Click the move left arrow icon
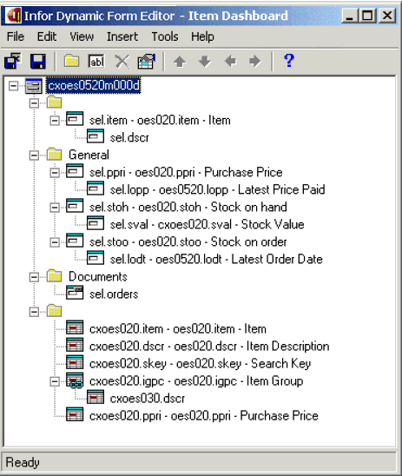Image resolution: width=402 pixels, height=476 pixels. [230, 62]
